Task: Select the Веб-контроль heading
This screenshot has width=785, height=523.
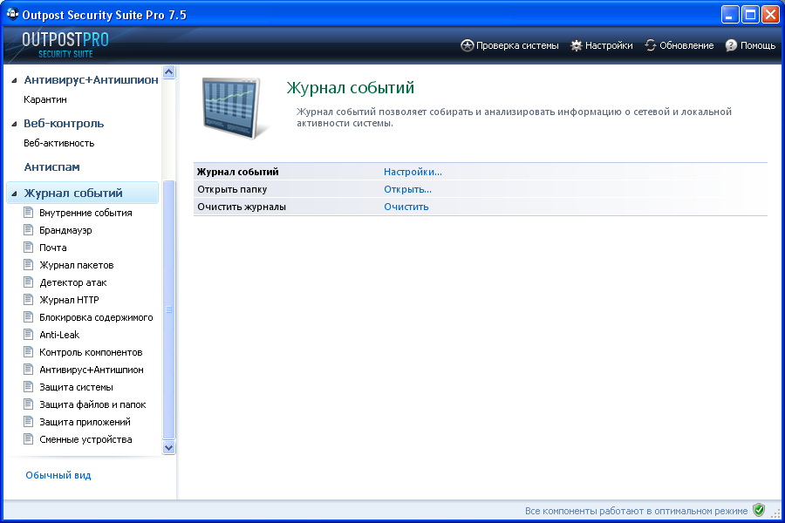Action: pyautogui.click(x=64, y=124)
